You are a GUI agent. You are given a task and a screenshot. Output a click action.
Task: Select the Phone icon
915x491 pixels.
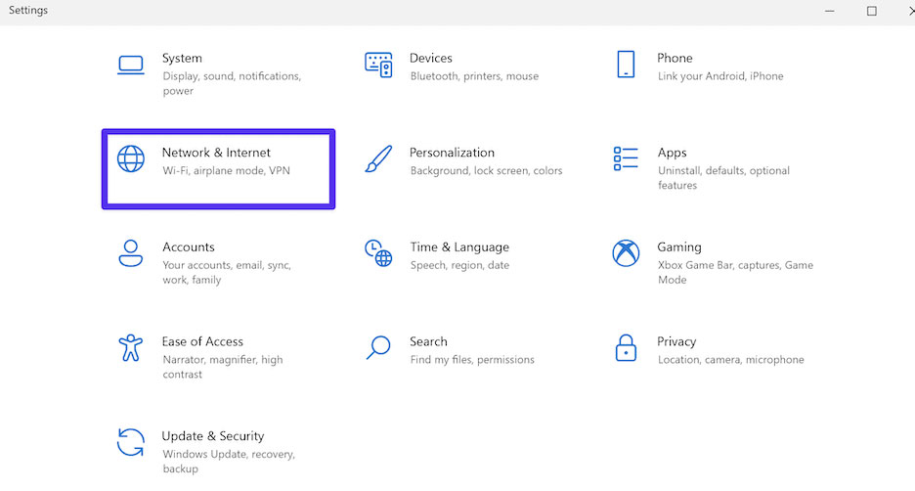pos(626,65)
